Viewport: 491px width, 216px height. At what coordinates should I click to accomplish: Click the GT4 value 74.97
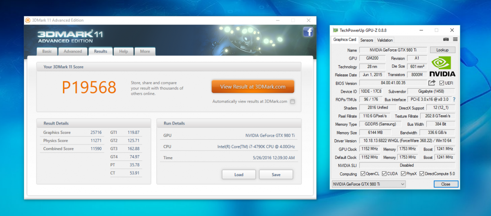[135, 157]
